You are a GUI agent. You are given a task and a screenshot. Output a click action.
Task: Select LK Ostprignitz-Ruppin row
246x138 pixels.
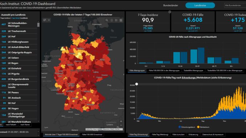(x=19, y=53)
